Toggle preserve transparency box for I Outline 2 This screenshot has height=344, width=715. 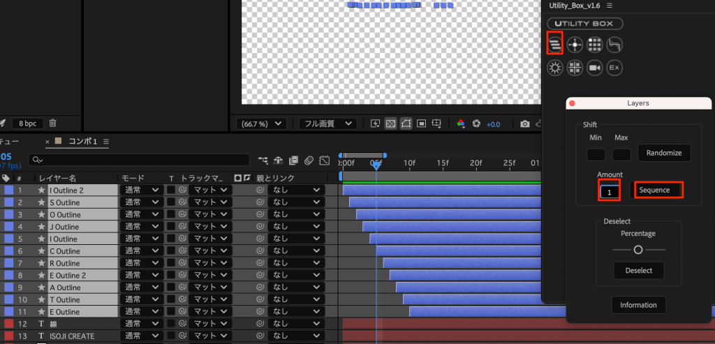[171, 190]
